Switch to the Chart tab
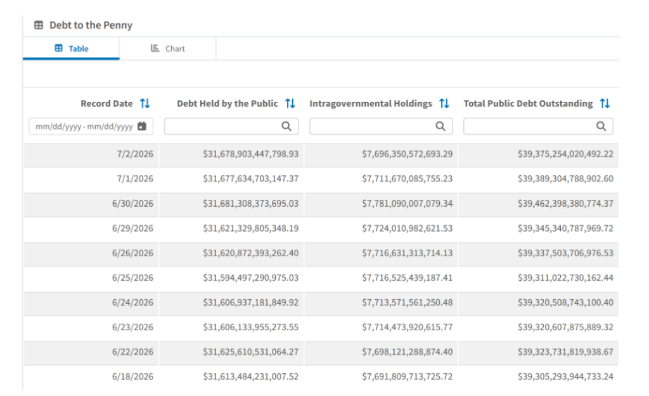This screenshot has height=396, width=649. point(167,49)
